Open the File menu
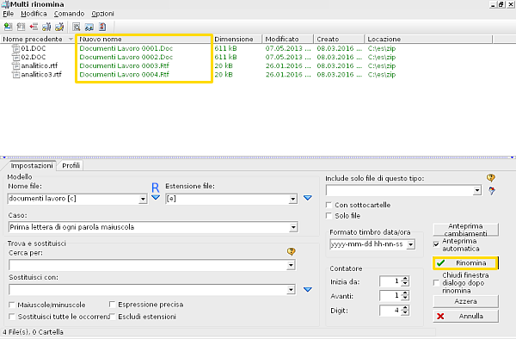Viewport: 516px width, 339px height. pyautogui.click(x=9, y=14)
